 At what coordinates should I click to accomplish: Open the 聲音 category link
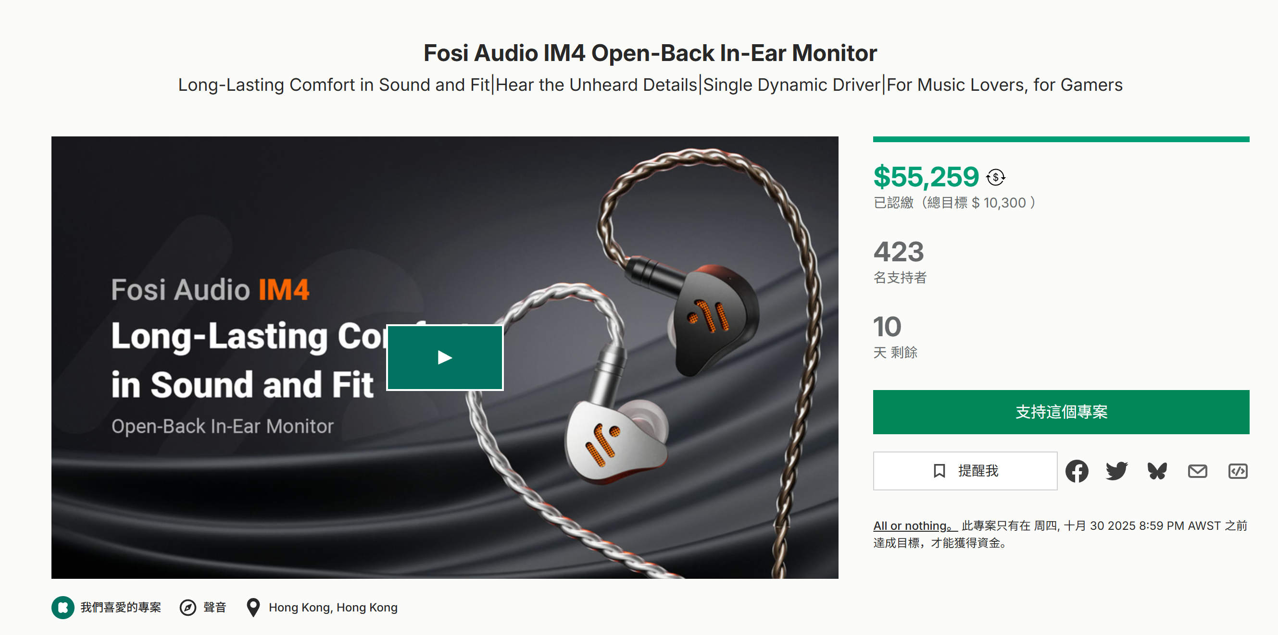coord(215,607)
